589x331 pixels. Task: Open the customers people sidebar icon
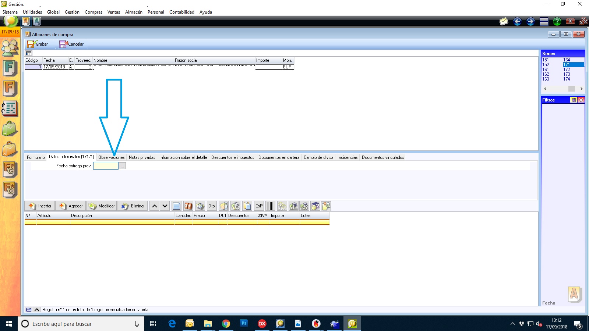tap(10, 47)
